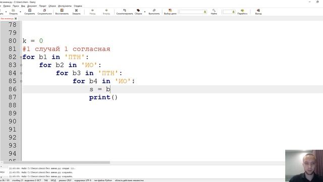Viewport: 323px width, 182px height.
Task: Click status bar 'тип файла: Python' entry
Action: coord(103,180)
